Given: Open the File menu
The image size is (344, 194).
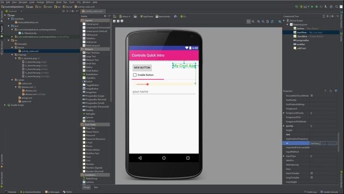Looking at the screenshot, I should tap(2, 2).
